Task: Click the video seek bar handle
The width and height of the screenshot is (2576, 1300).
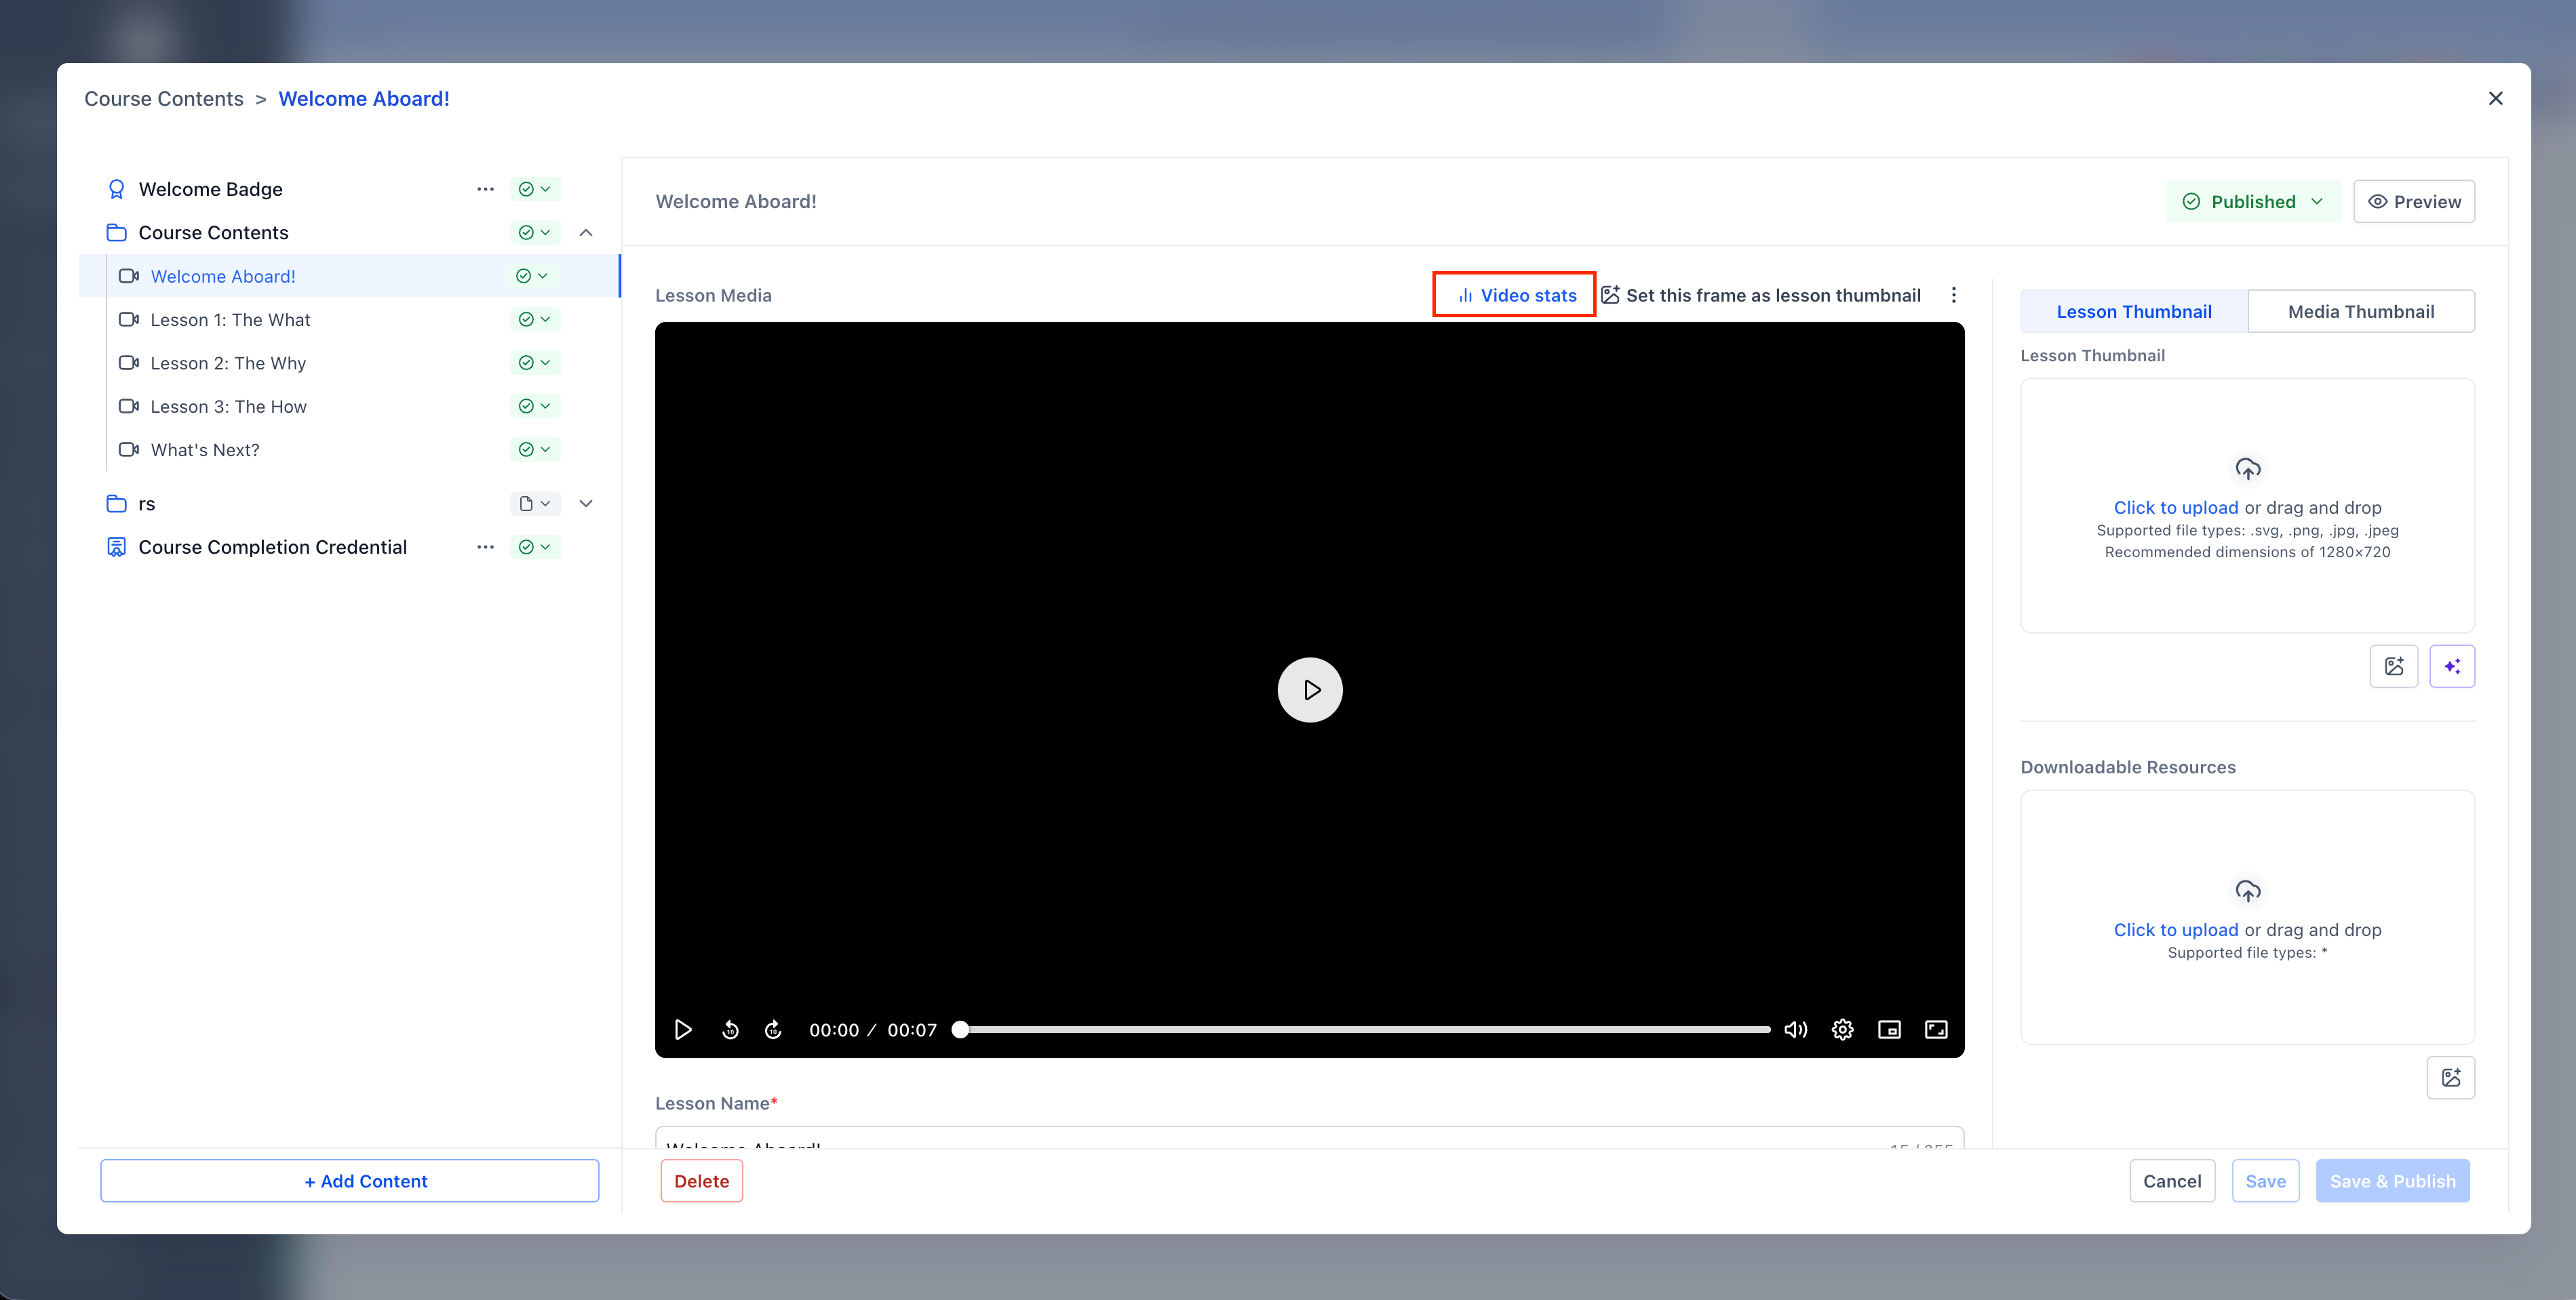Action: click(x=960, y=1030)
